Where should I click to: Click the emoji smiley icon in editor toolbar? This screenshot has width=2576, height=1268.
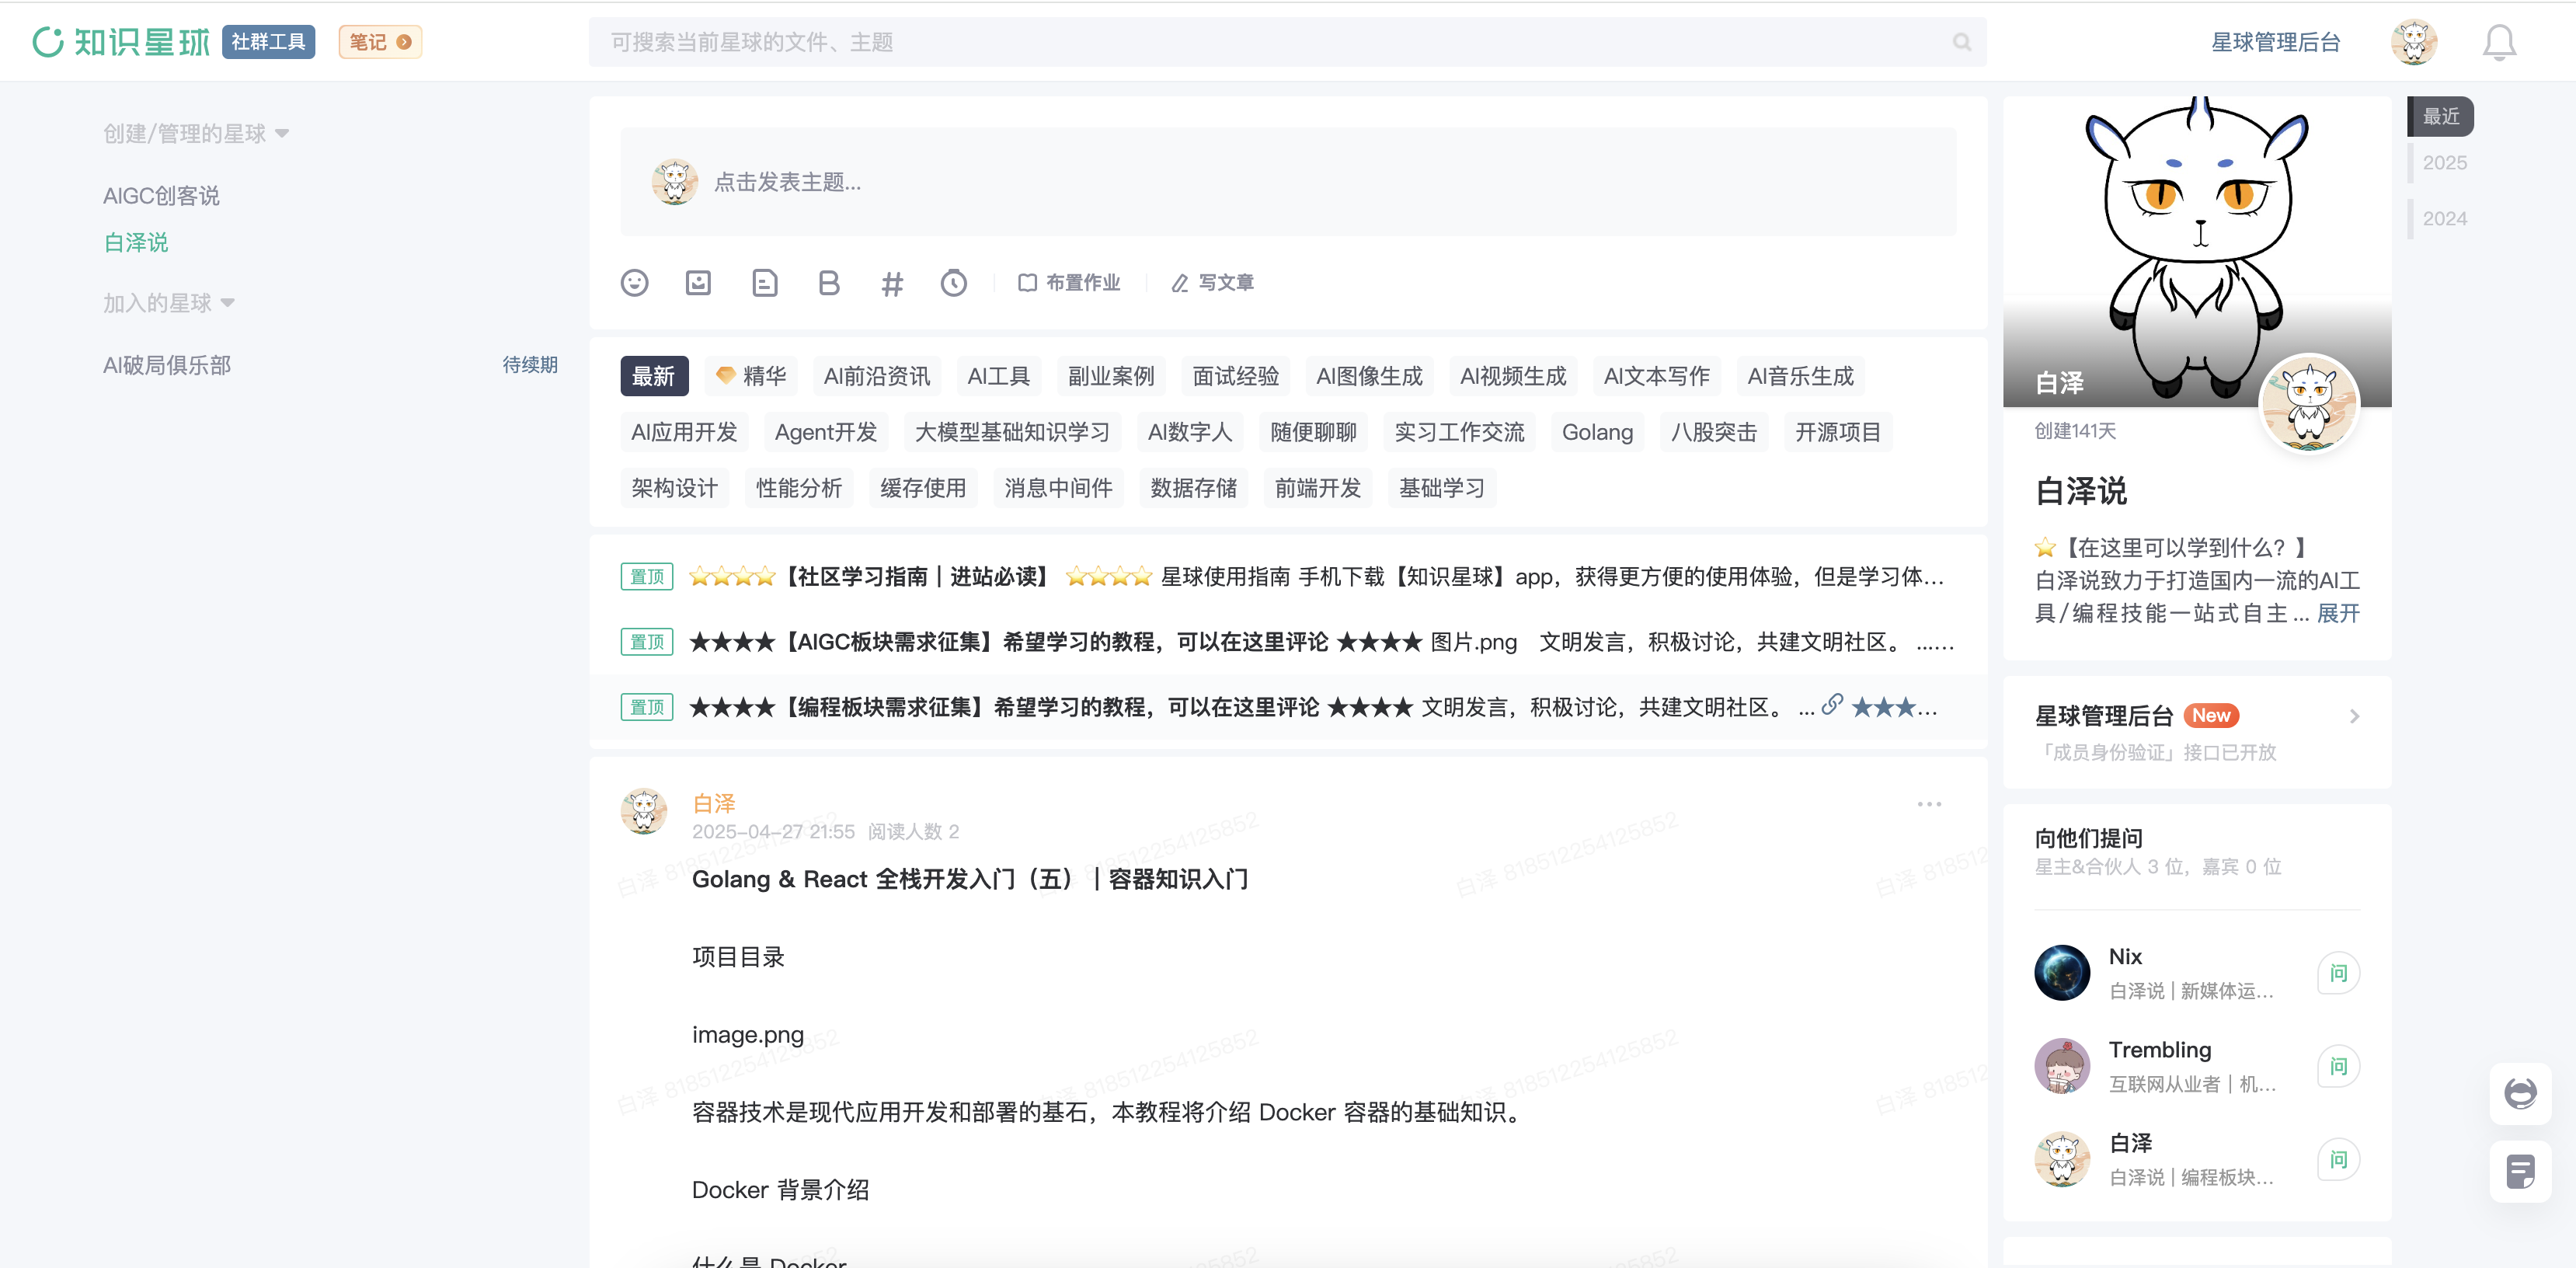(x=634, y=283)
